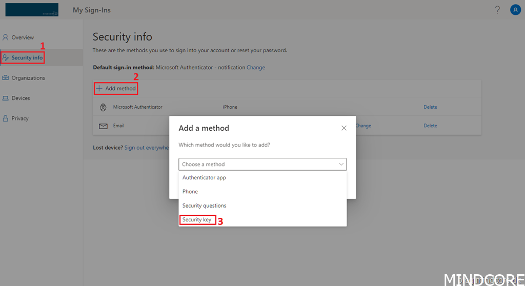Click the Overview person icon in sidebar

(x=6, y=37)
